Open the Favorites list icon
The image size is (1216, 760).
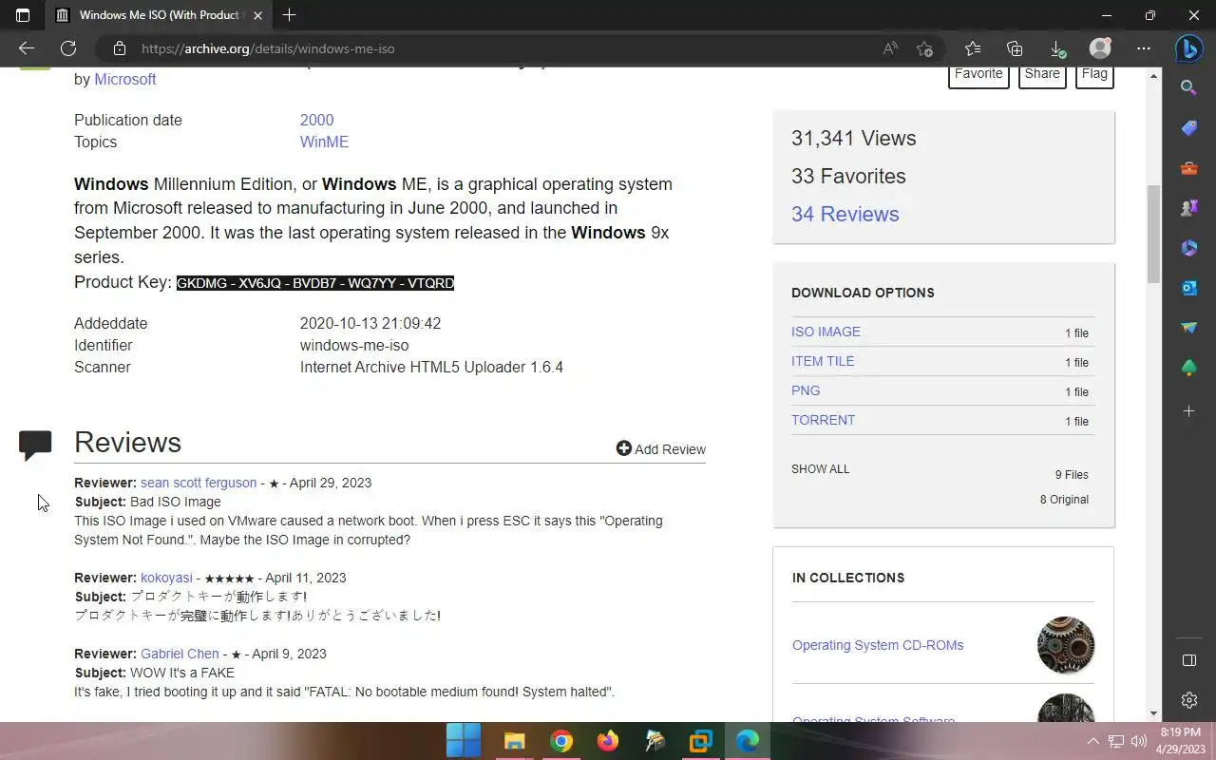point(972,48)
